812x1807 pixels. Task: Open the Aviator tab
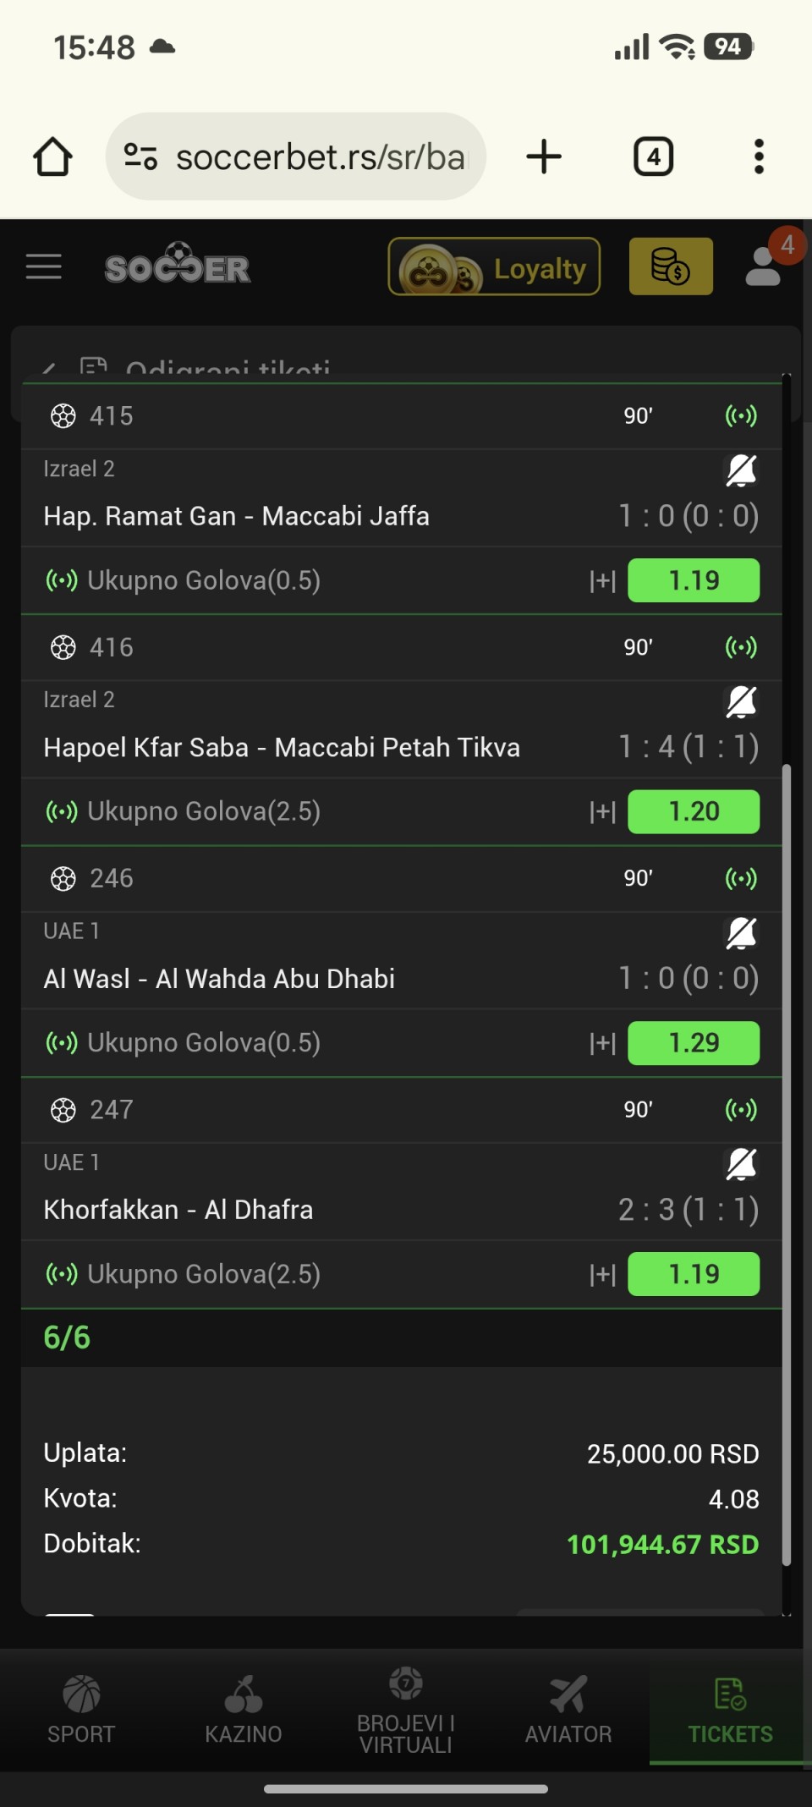coord(568,1711)
